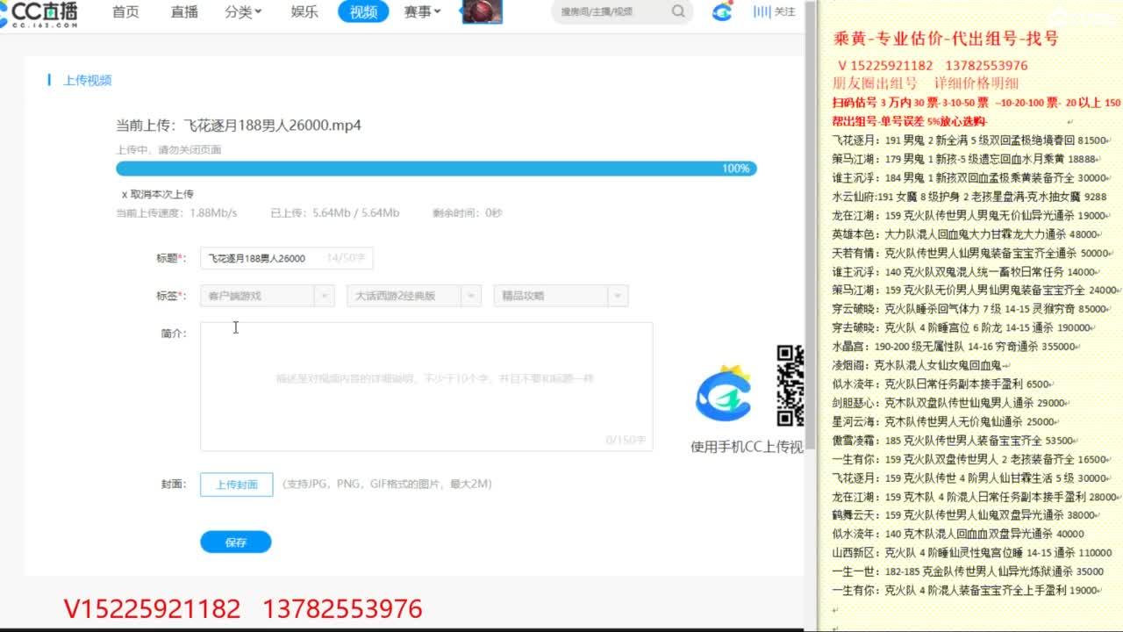Click the magnifier search icon
The image size is (1123, 632).
(x=678, y=11)
